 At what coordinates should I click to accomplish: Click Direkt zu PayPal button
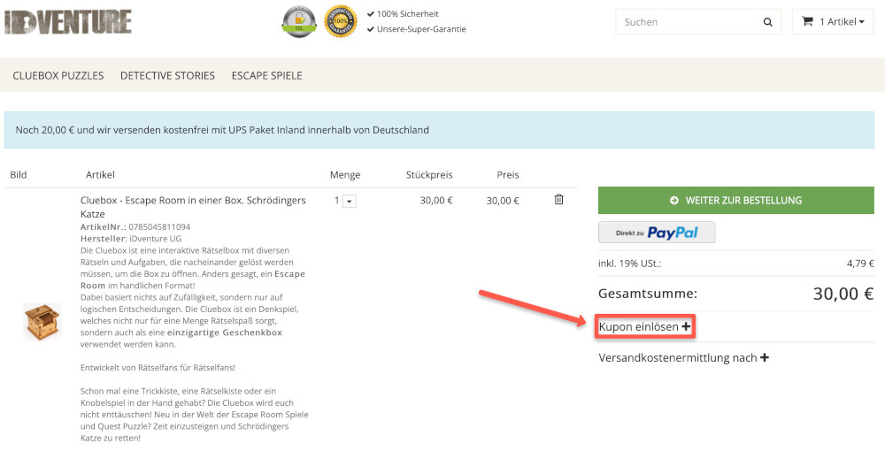point(657,233)
